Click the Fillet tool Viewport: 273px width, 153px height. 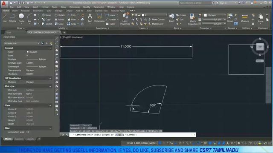coord(72,20)
